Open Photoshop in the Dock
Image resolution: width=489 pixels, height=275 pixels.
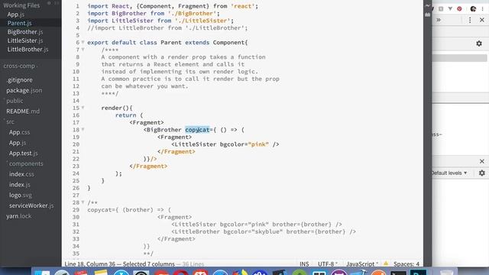(x=418, y=272)
